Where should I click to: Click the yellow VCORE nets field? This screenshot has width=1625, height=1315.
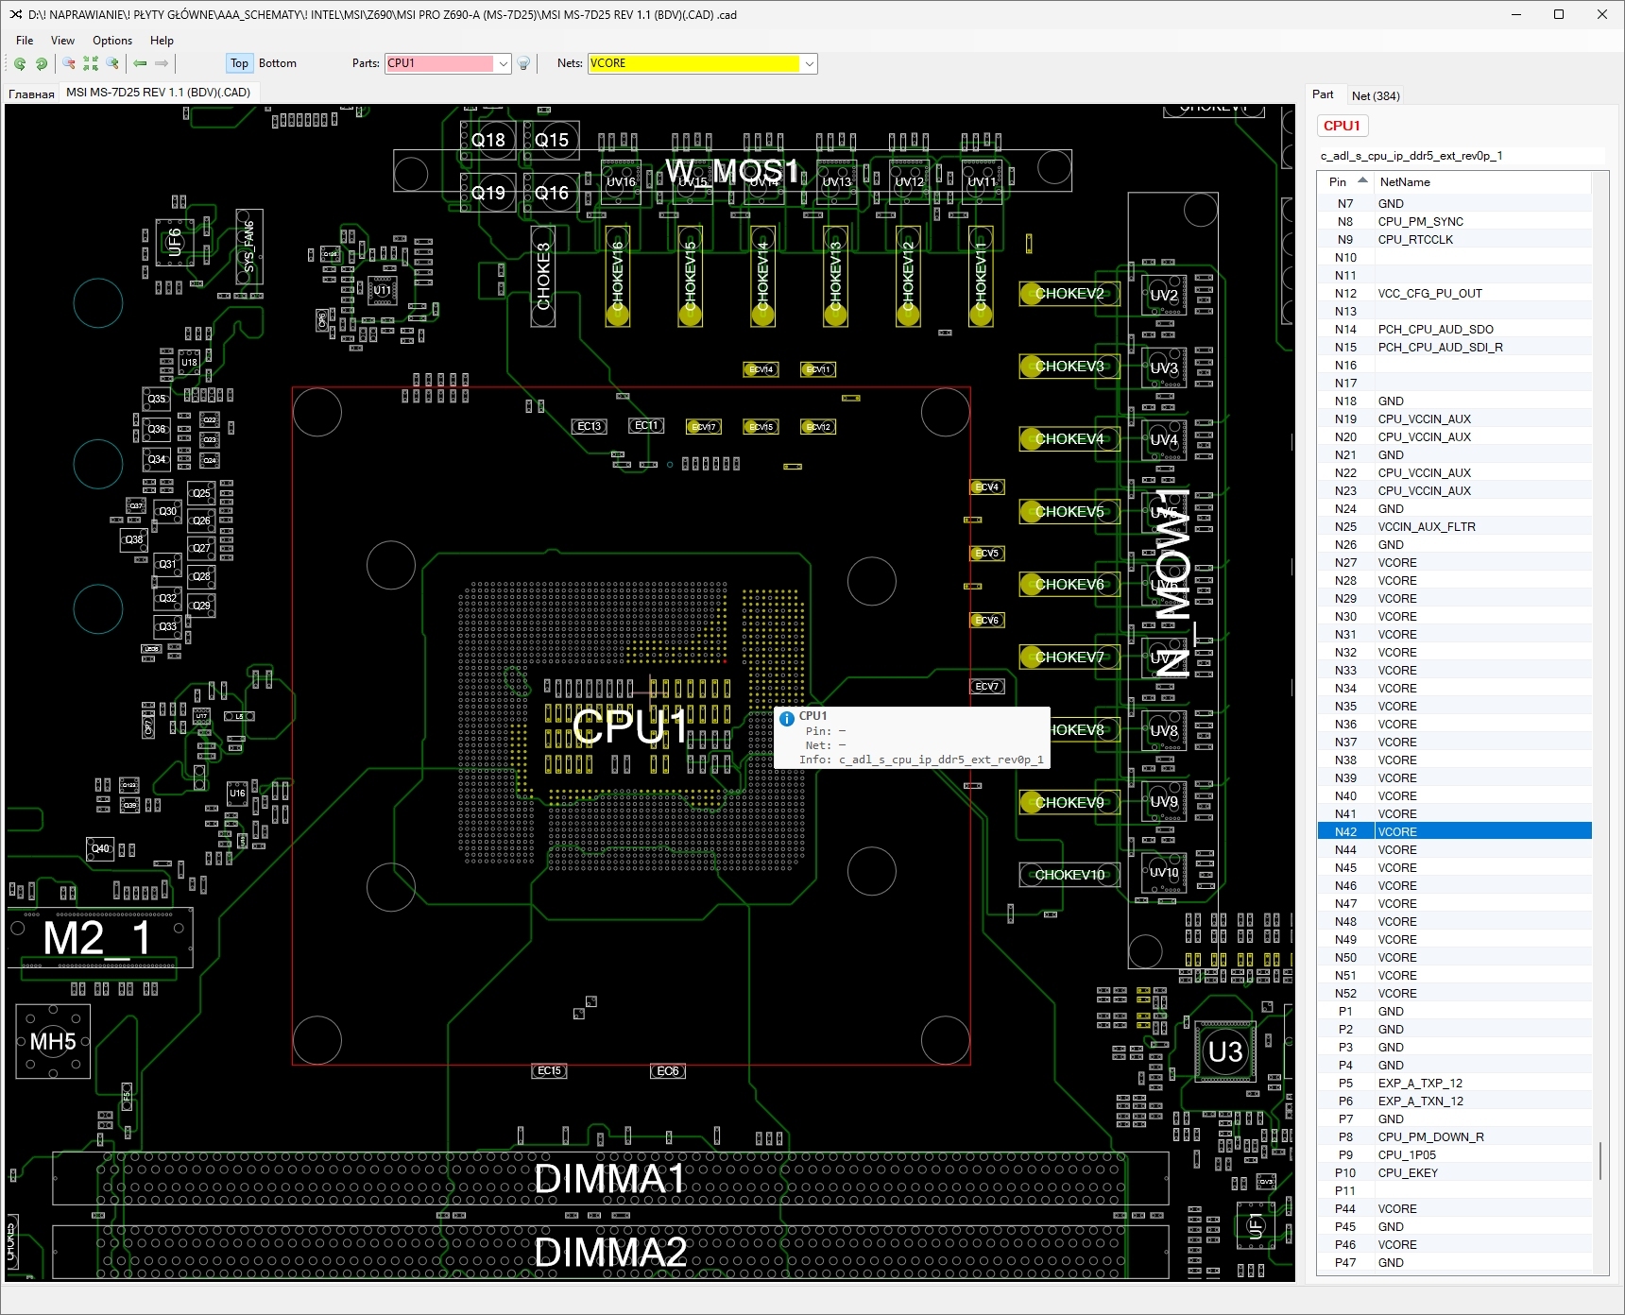693,63
